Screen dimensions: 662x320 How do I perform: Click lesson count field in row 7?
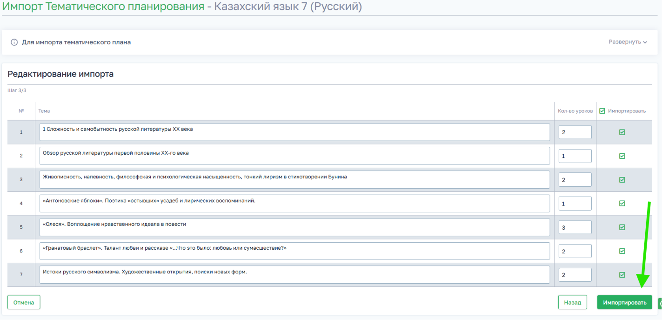(575, 275)
